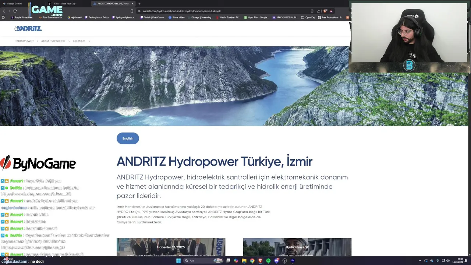The image size is (471, 265).
Task: Open the Free Promotions bookmark
Action: [x=330, y=17]
